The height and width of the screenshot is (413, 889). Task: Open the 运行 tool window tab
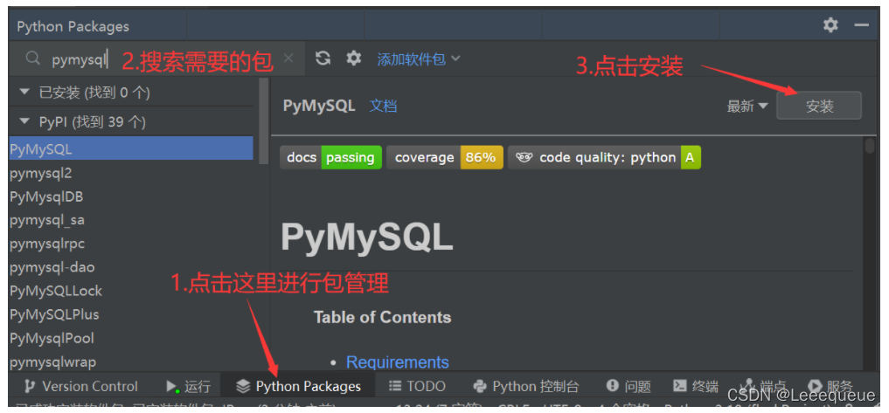click(x=188, y=387)
